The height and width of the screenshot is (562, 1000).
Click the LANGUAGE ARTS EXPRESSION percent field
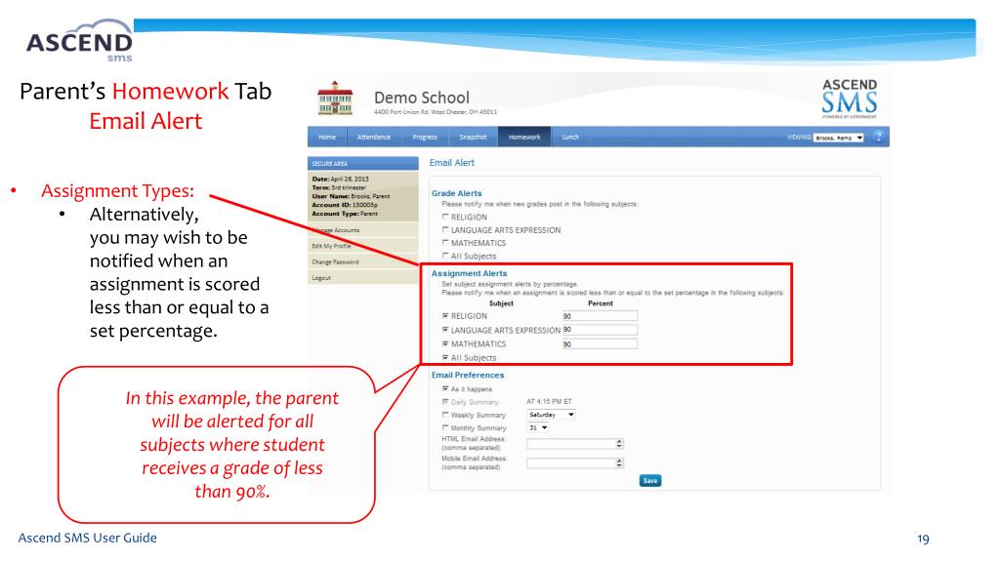click(600, 330)
